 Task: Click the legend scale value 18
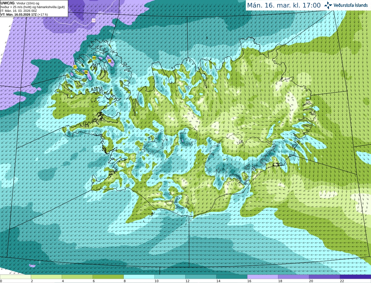pyautogui.click(x=280, y=281)
